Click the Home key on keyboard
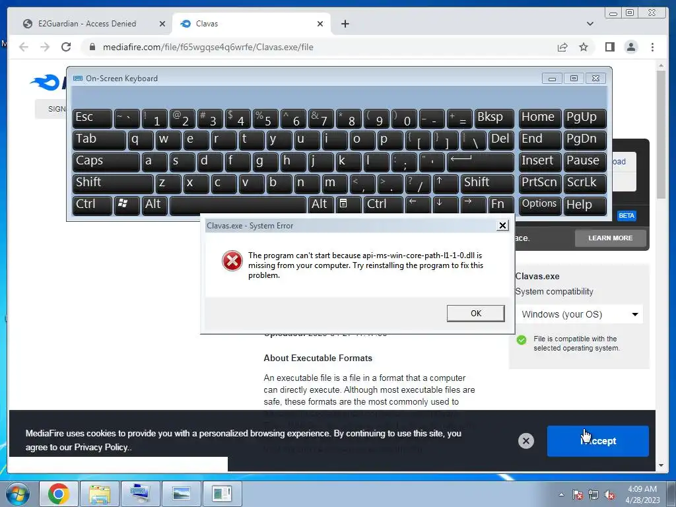 pyautogui.click(x=540, y=118)
